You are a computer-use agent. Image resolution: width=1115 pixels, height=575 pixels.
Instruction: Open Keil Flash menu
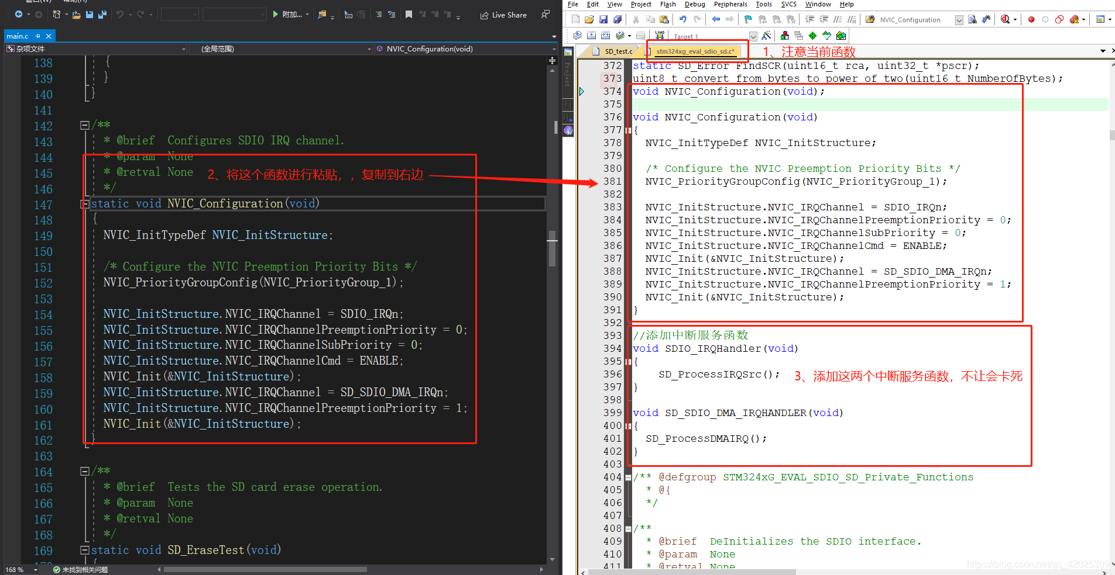tap(668, 4)
